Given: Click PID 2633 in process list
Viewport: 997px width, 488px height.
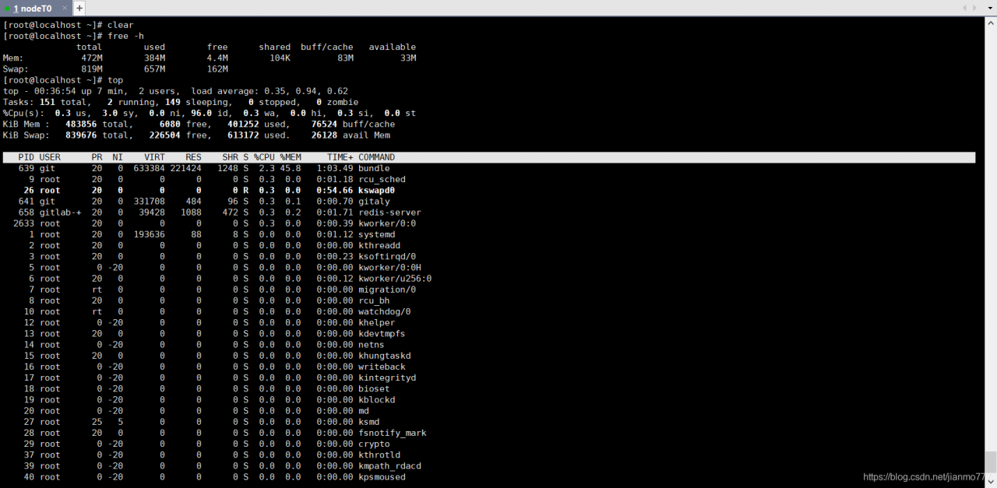Looking at the screenshot, I should (24, 223).
